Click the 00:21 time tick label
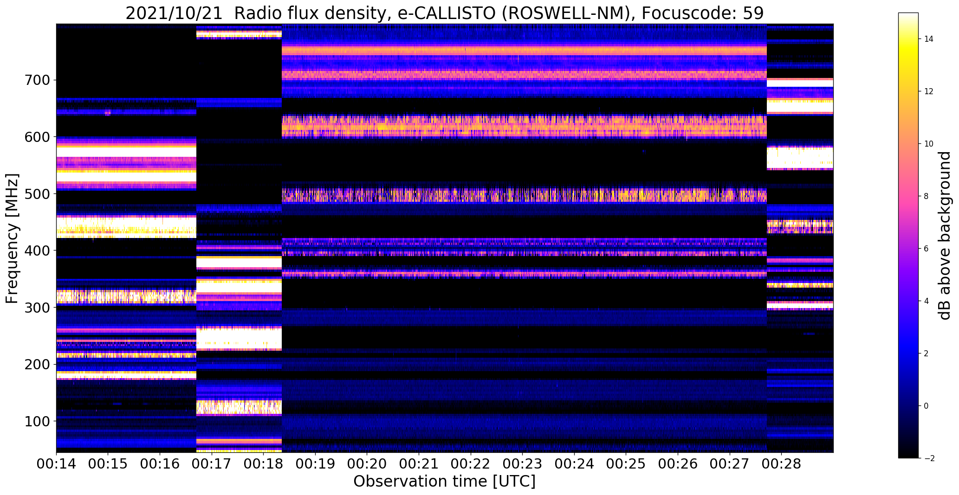959x495 pixels. click(419, 464)
